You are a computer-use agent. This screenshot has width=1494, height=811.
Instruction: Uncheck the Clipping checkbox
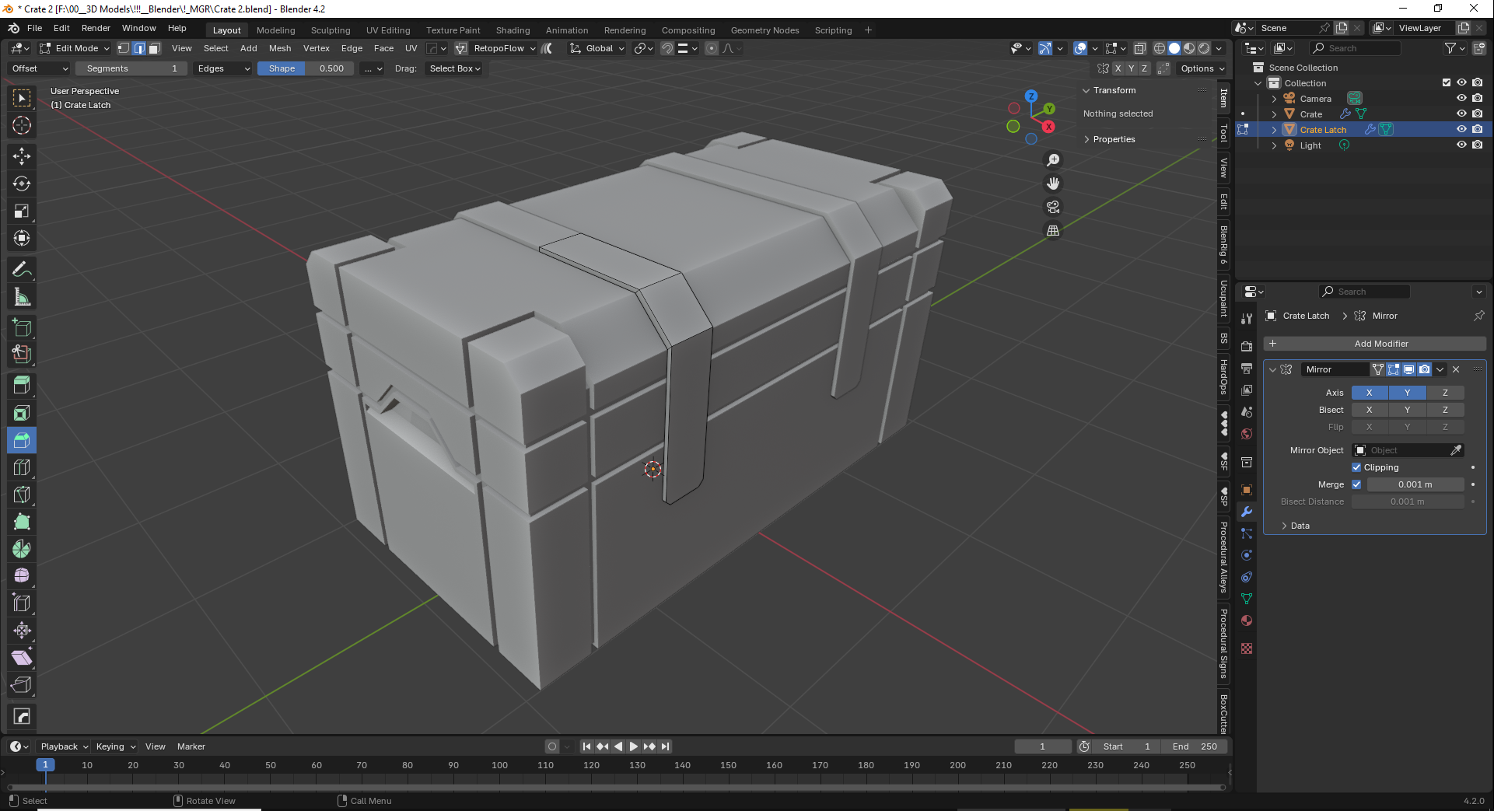click(1356, 467)
